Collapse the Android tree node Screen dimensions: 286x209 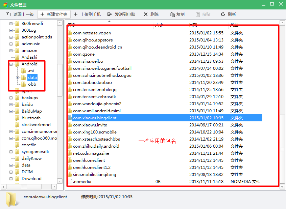tap(11, 64)
